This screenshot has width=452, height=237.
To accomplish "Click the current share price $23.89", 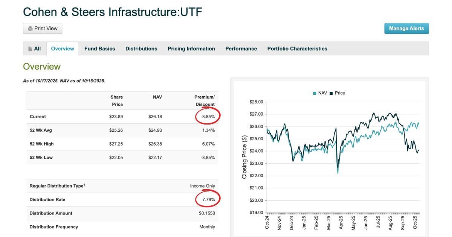I will coord(116,117).
